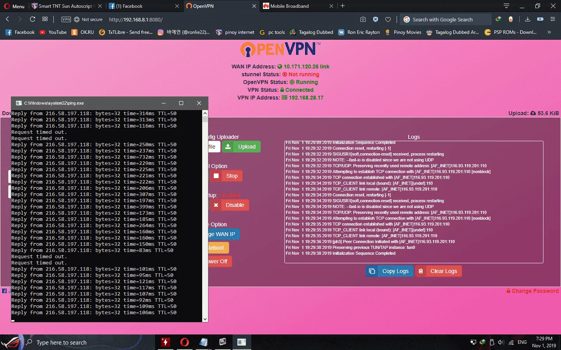Click the green Upload button

(241, 147)
